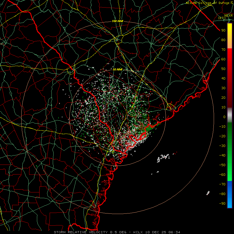Click the "90" value on the velocity scale
Screen dimensions: 234x234
[x=223, y=30]
